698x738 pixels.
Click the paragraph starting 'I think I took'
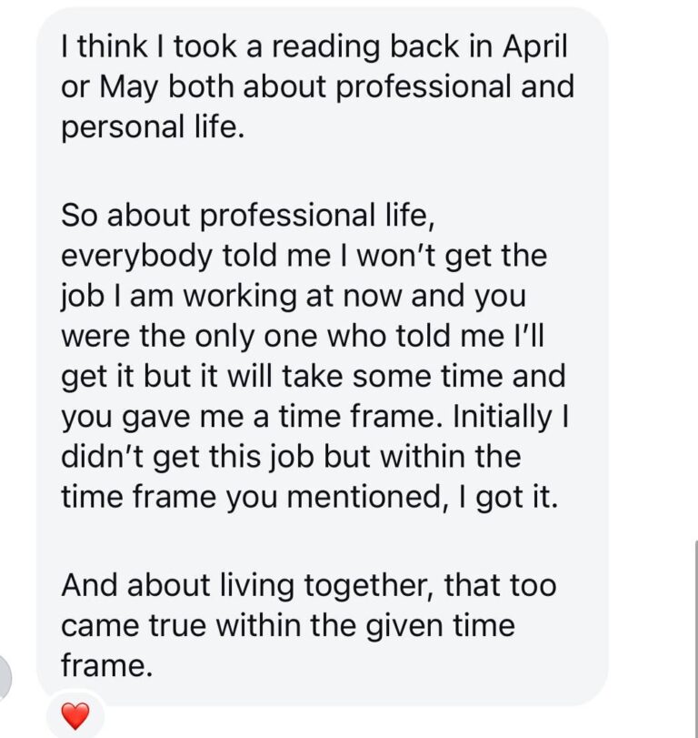(x=317, y=86)
